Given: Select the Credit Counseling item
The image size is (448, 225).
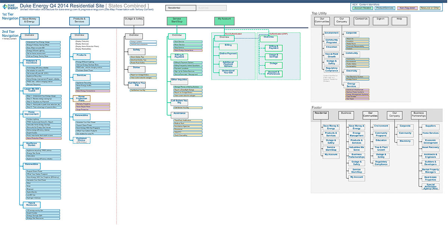Looking at the screenshot, I should [187, 135].
